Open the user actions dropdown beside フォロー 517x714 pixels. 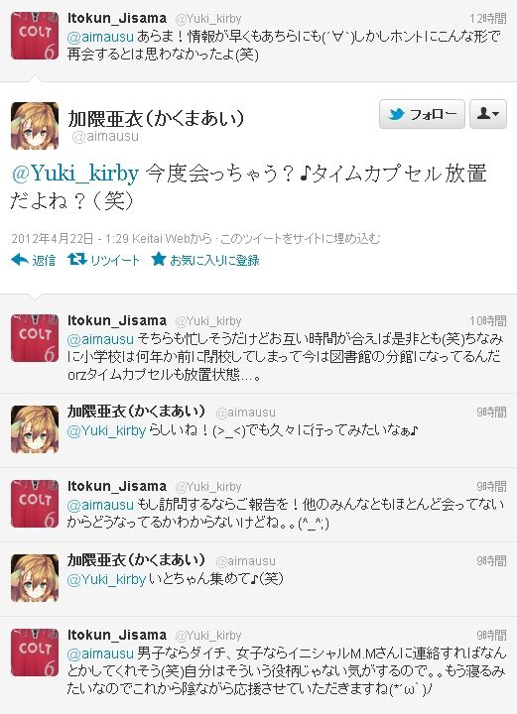pyautogui.click(x=488, y=114)
